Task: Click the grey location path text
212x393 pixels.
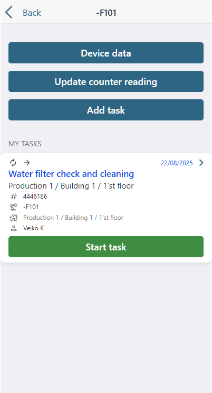Action: click(73, 218)
